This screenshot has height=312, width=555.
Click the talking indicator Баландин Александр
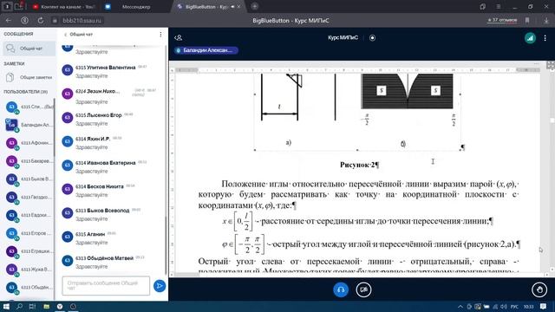pos(206,50)
